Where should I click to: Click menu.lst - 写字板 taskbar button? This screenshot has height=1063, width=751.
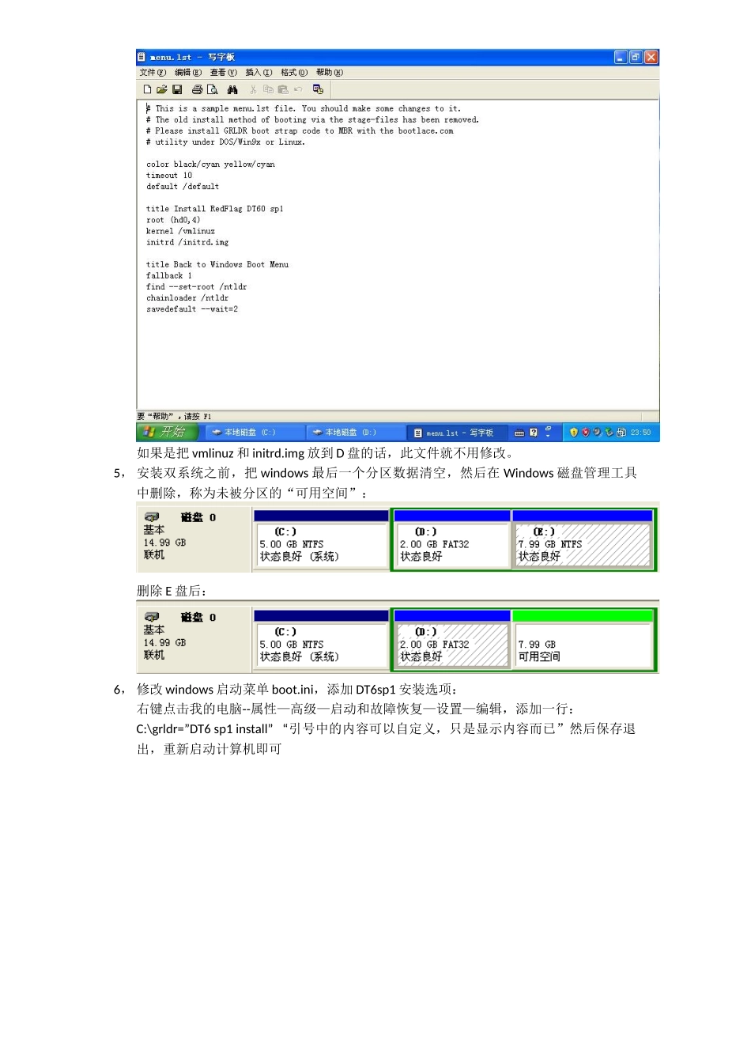(x=457, y=433)
